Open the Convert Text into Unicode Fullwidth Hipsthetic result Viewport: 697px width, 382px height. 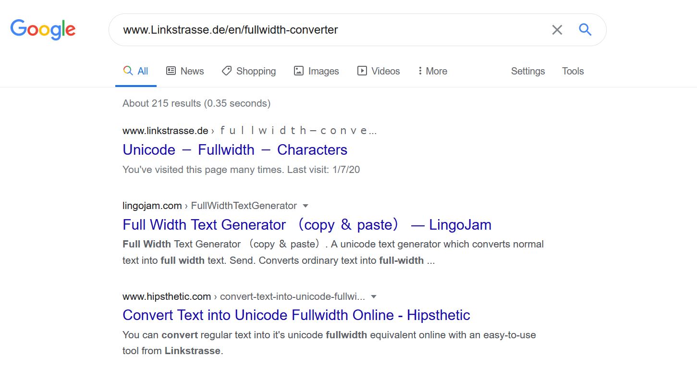coord(296,315)
